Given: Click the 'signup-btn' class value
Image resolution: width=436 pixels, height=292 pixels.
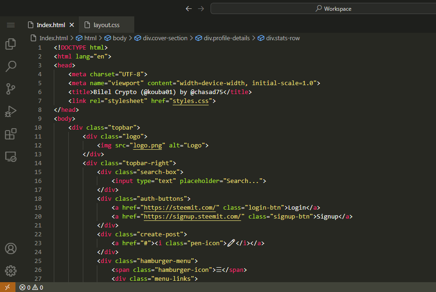Looking at the screenshot, I should 291,217.
